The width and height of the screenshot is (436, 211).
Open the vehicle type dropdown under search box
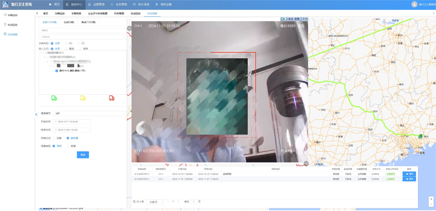coord(83,37)
